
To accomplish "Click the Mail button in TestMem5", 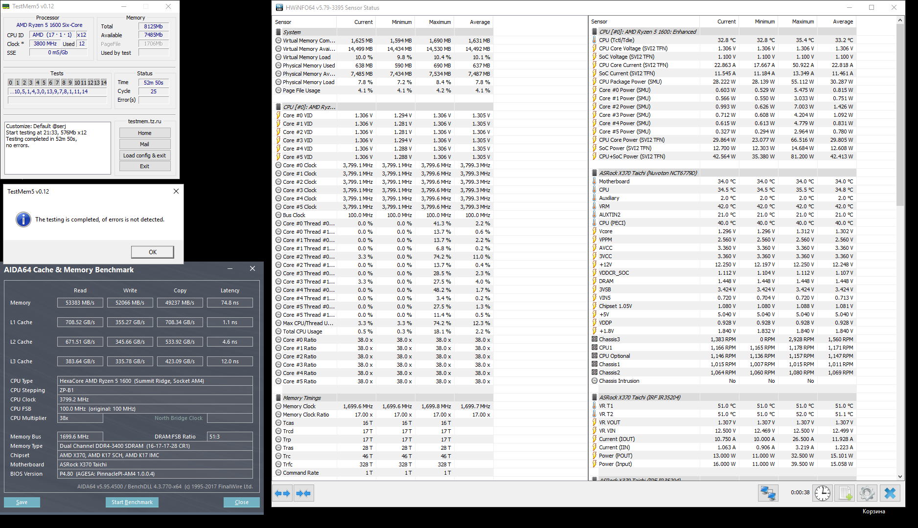I will (x=145, y=144).
